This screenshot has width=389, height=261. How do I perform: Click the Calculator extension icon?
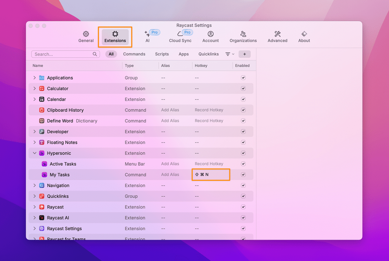[42, 88]
